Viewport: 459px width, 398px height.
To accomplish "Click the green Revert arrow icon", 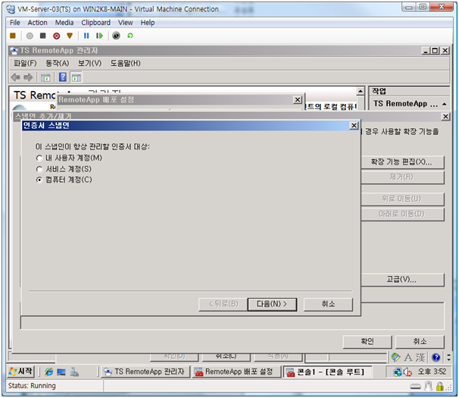I will click(x=130, y=36).
